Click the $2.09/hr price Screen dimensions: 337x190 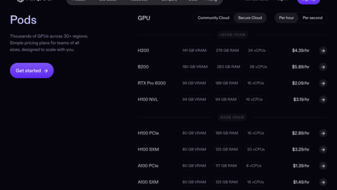tap(301, 83)
